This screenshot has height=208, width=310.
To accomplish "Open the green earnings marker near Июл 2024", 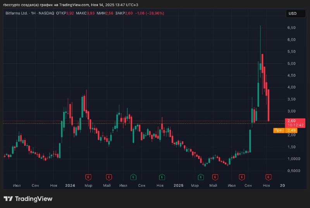I will 133,177.
